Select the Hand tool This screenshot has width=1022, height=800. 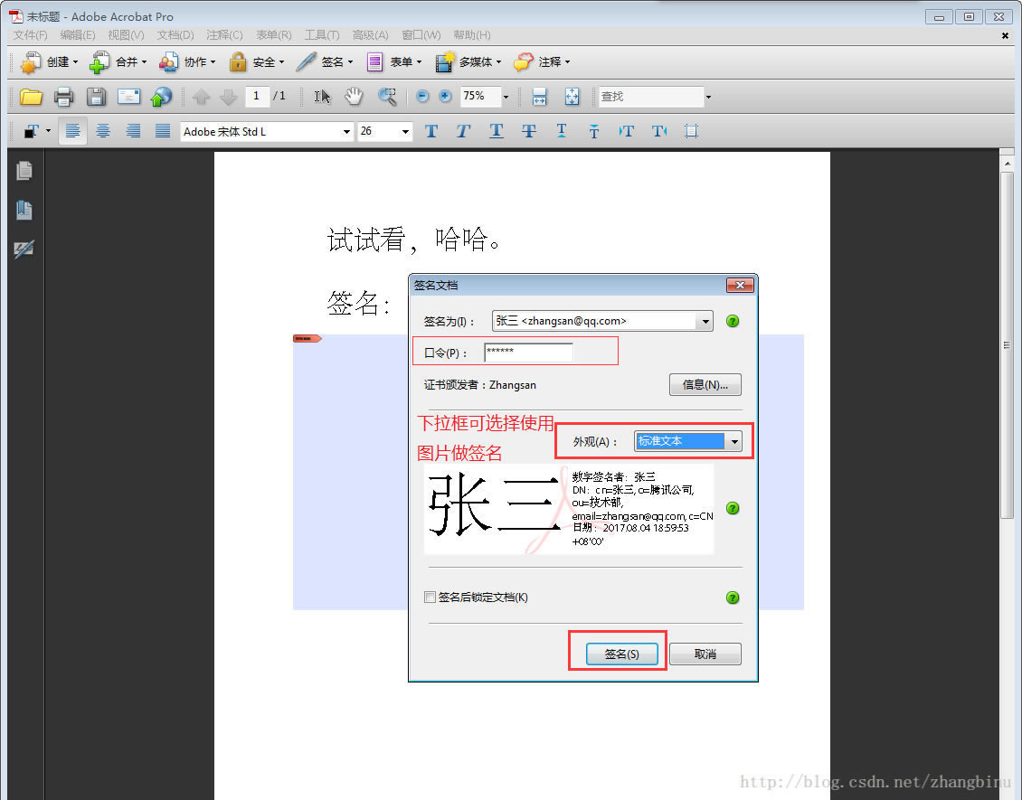point(354,97)
